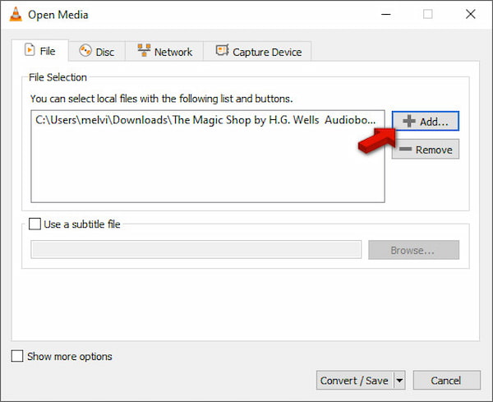This screenshot has width=493, height=402.
Task: Click the Cancel button
Action: coord(446,381)
